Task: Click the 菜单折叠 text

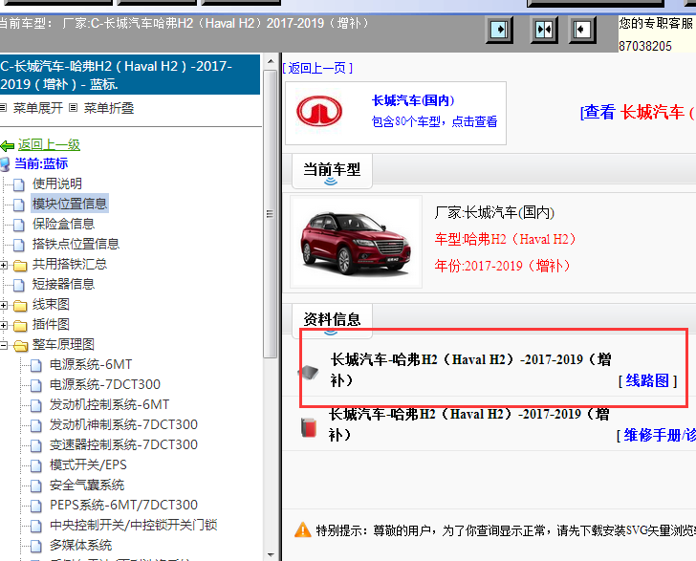Action: click(109, 108)
